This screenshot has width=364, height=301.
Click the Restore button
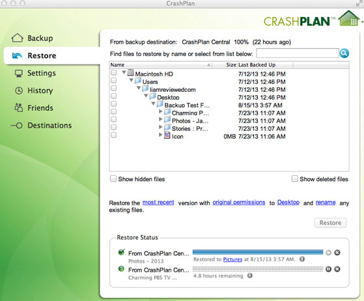point(330,223)
